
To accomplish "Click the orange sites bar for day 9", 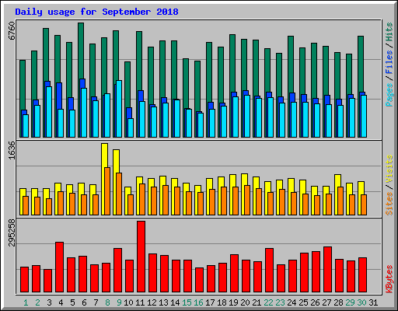I will click(x=119, y=194).
